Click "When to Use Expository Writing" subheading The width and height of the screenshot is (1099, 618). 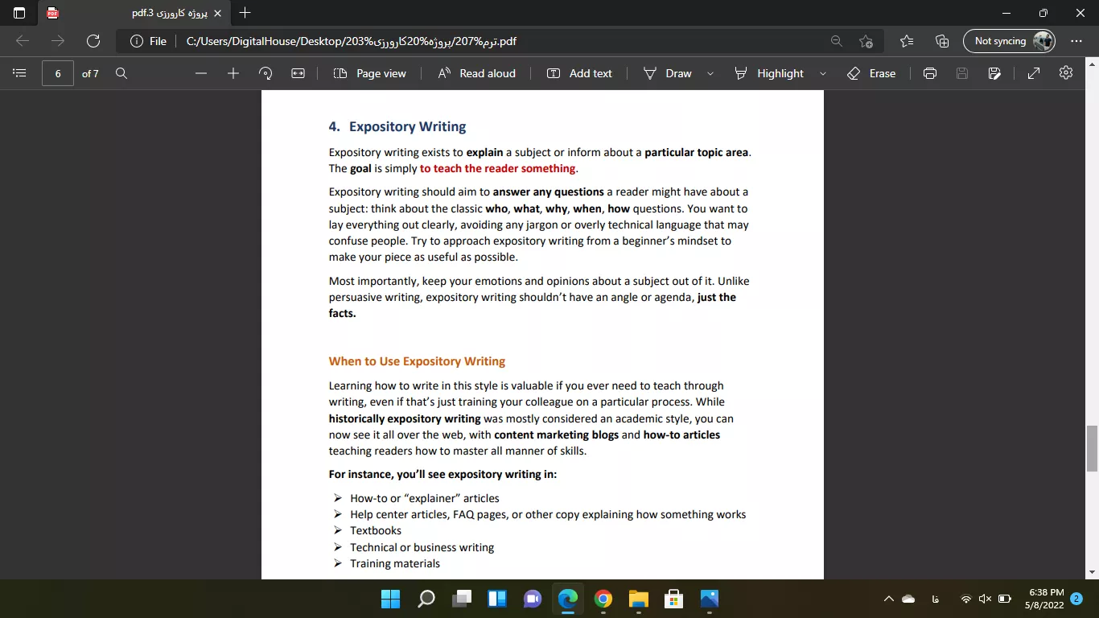pos(417,361)
